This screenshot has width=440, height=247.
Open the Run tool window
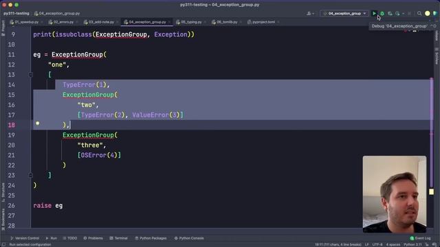point(52,238)
